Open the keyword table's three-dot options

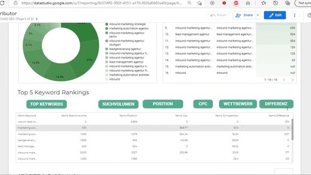point(287,109)
